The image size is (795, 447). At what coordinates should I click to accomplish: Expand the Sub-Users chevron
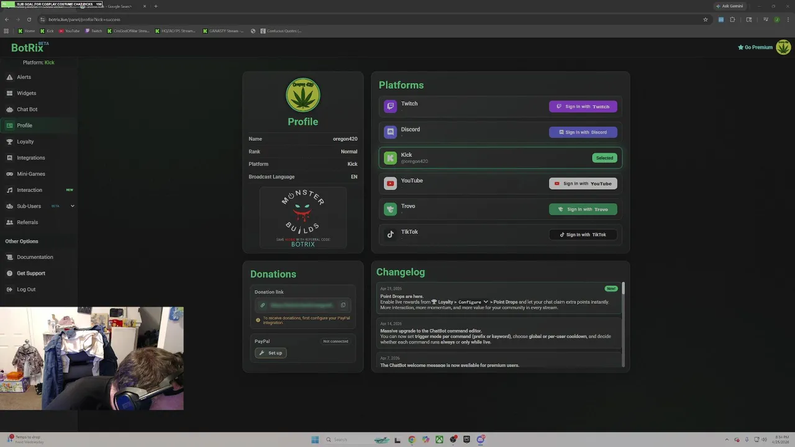72,206
